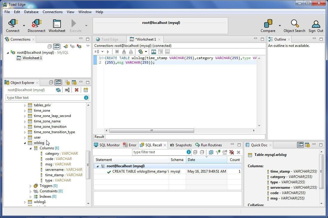Open the Connections panel view menu triangle
Image resolution: width=328 pixels, height=218 pixels.
[88, 46]
